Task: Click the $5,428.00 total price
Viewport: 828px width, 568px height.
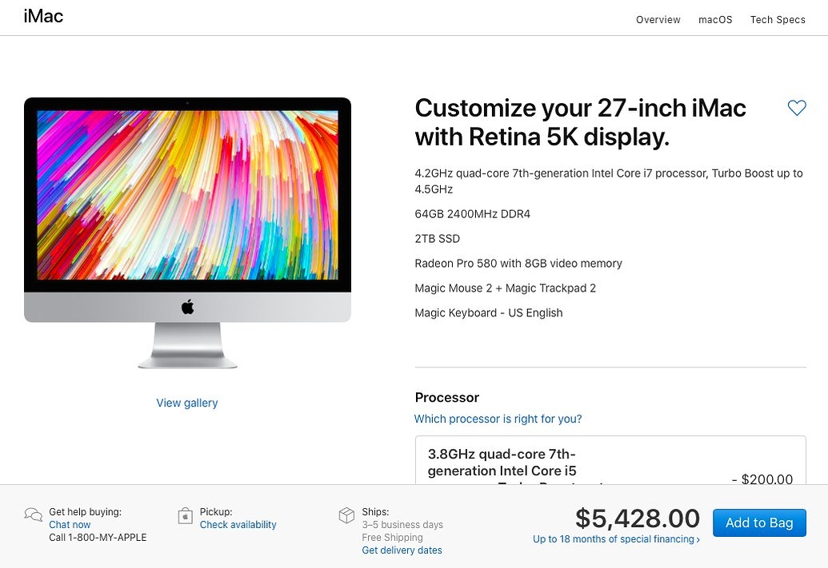Action: (638, 518)
